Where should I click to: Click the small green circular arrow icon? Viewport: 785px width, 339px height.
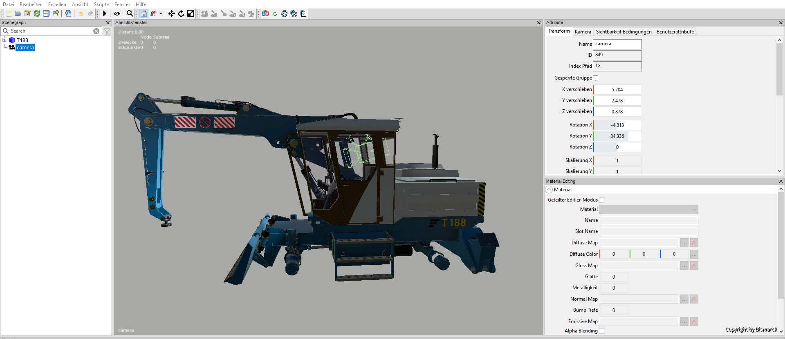click(275, 13)
